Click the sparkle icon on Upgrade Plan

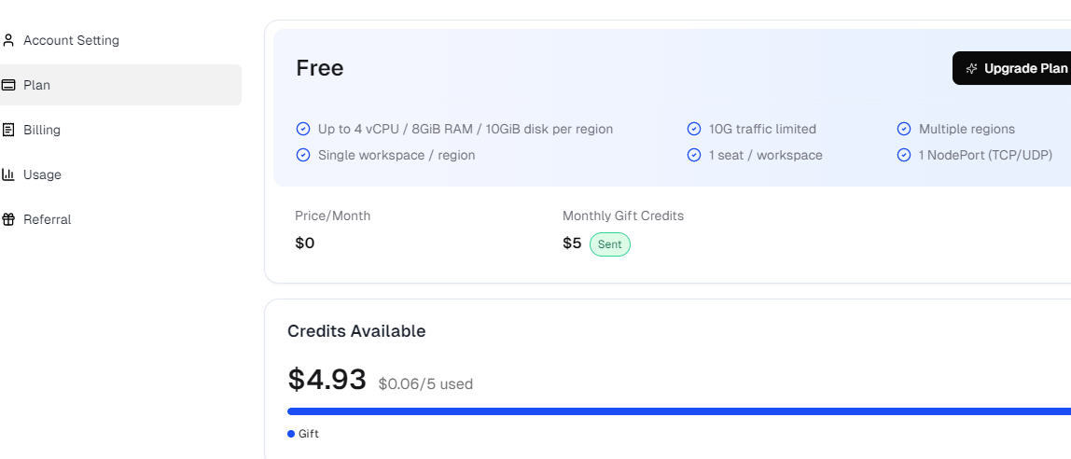pos(971,69)
